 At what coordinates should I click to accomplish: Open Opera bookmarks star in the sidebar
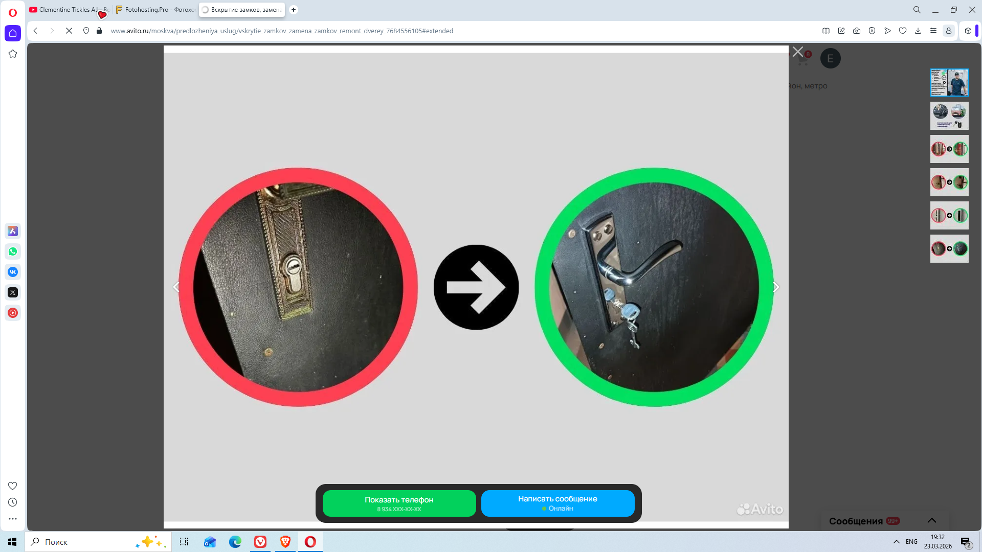click(13, 54)
